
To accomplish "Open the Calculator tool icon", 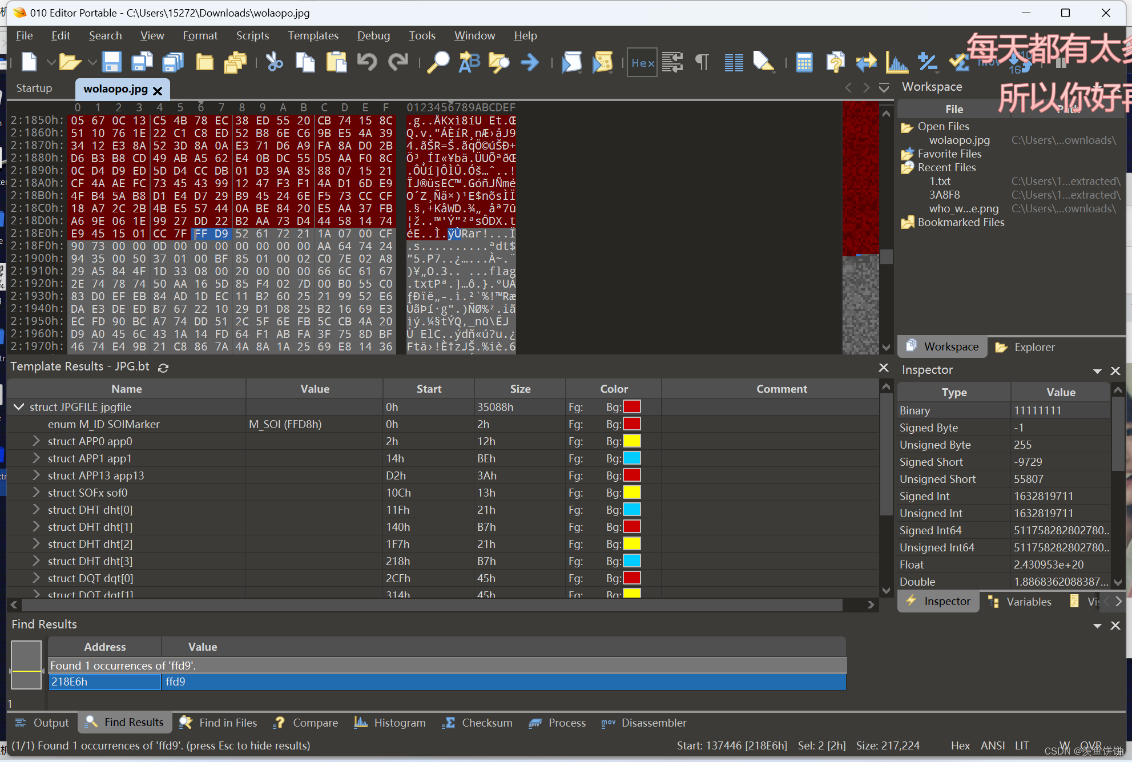I will point(804,62).
